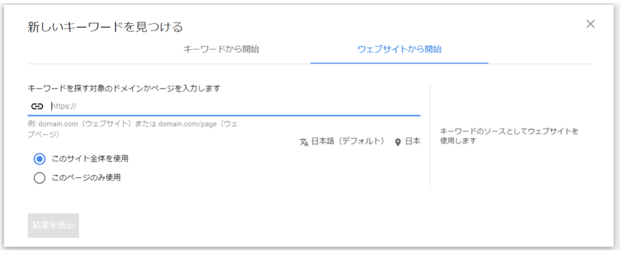Select the このページのみ使用 radio button
Viewport: 620px width, 253px height.
click(x=40, y=178)
